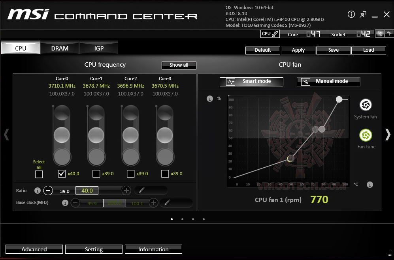Screen dimensions: 394x260
Task: Click the Core2 frequency slider knob
Action: (x=131, y=135)
